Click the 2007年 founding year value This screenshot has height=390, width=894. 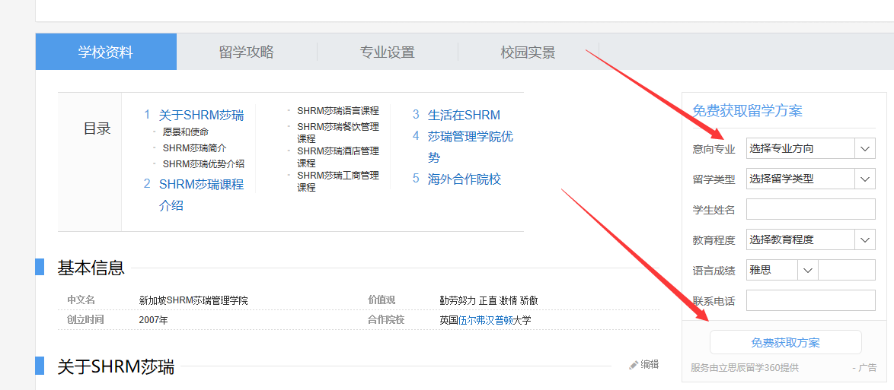point(153,320)
